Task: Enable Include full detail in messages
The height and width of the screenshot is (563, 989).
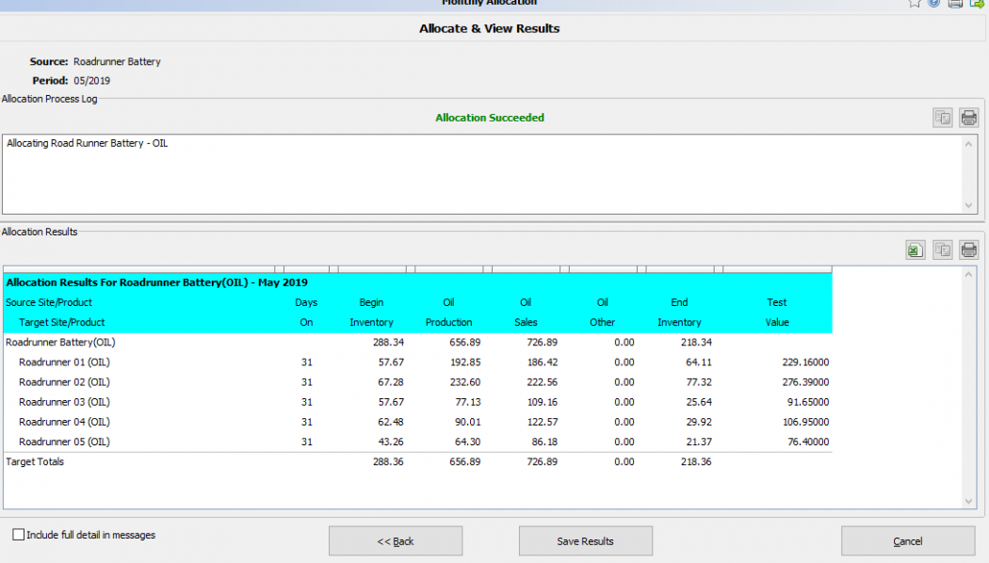Action: (18, 535)
